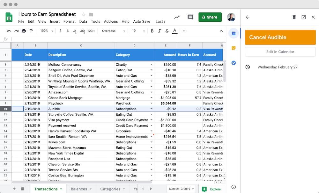Open the Overpass font dropdown
This screenshot has width=319, height=193.
point(113,31)
